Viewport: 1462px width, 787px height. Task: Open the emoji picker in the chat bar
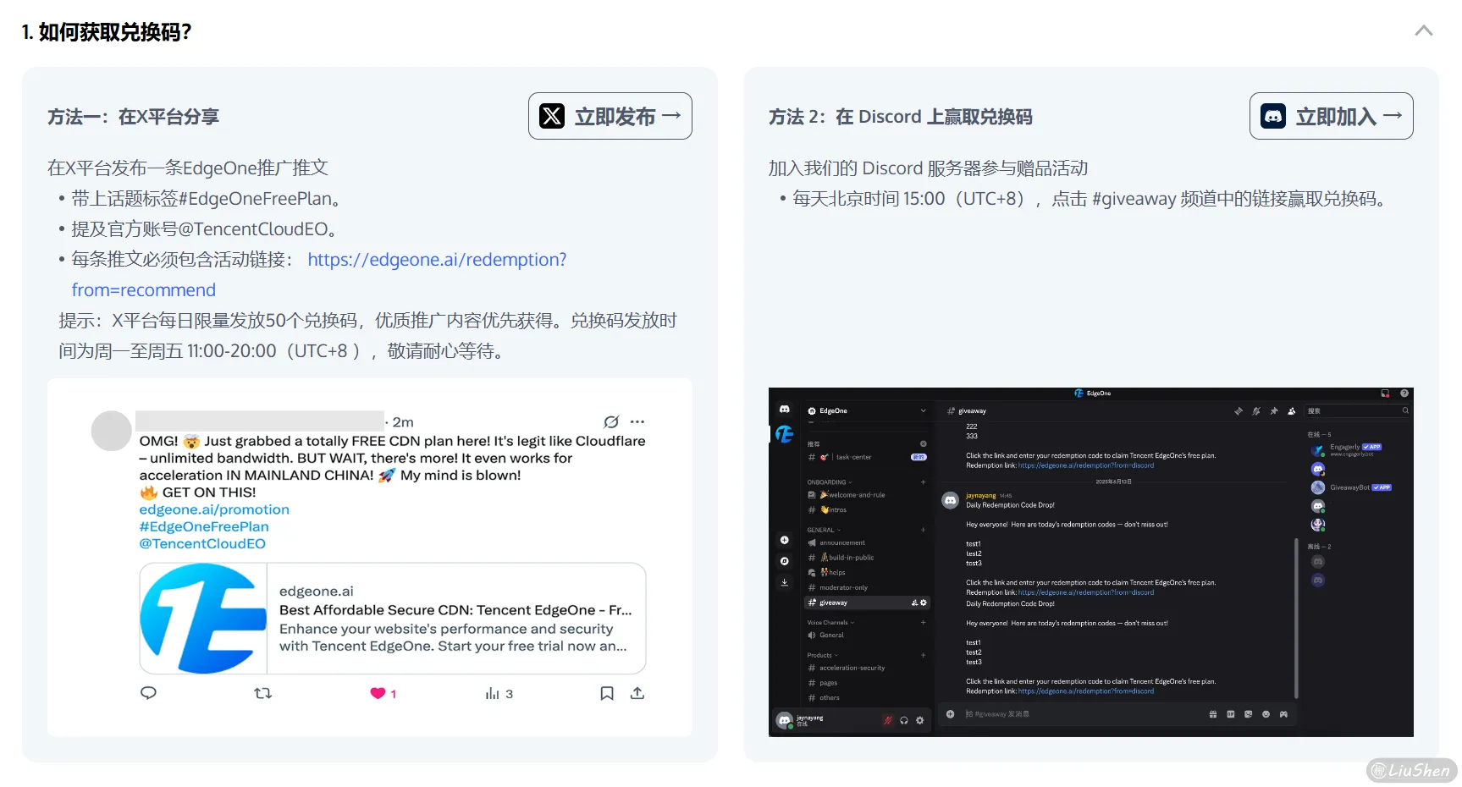[1266, 714]
